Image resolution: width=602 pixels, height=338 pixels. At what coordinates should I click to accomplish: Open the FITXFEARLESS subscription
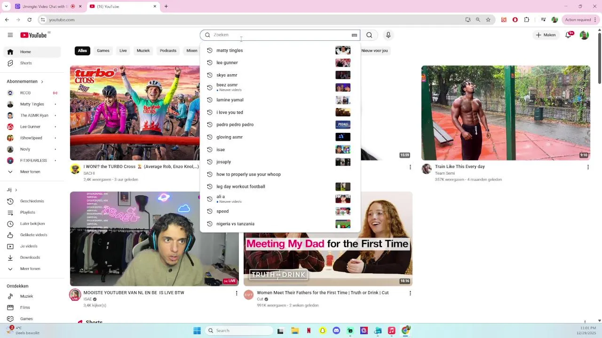coord(32,161)
